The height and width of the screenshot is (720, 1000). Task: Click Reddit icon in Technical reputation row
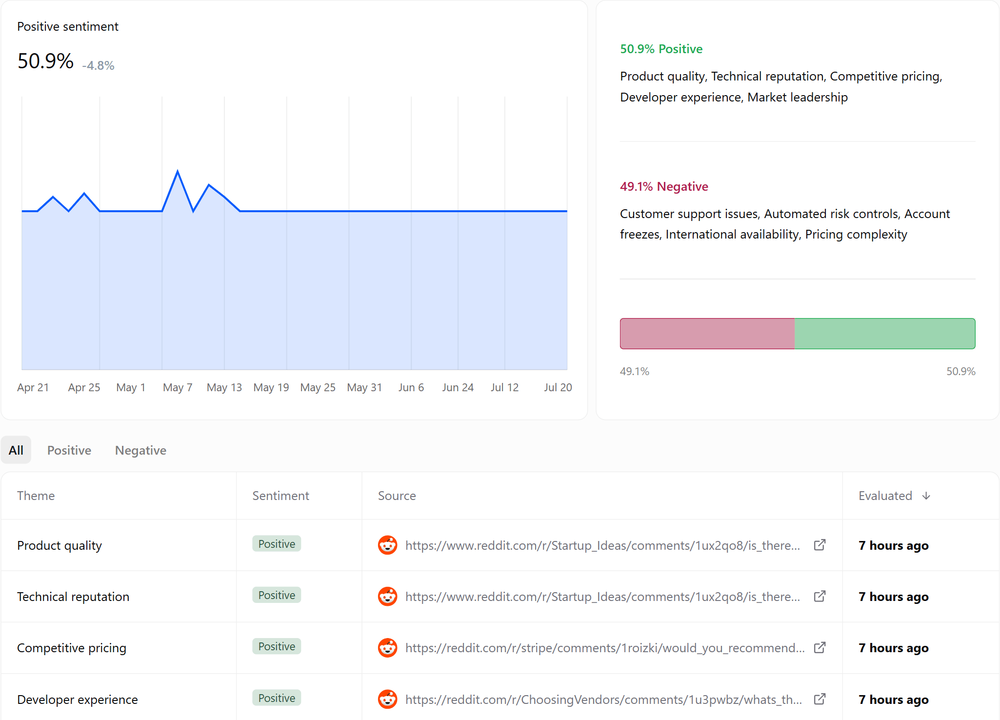pyautogui.click(x=388, y=596)
